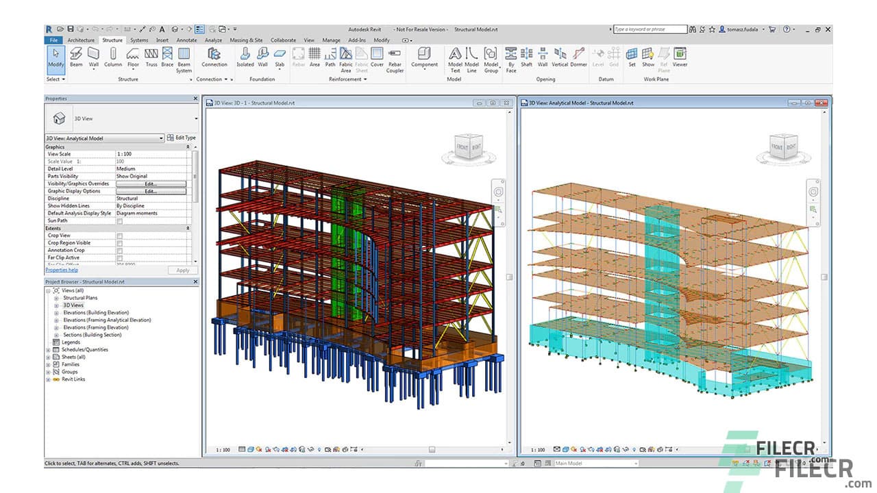Open the Brace tool
The width and height of the screenshot is (877, 493).
(x=167, y=60)
